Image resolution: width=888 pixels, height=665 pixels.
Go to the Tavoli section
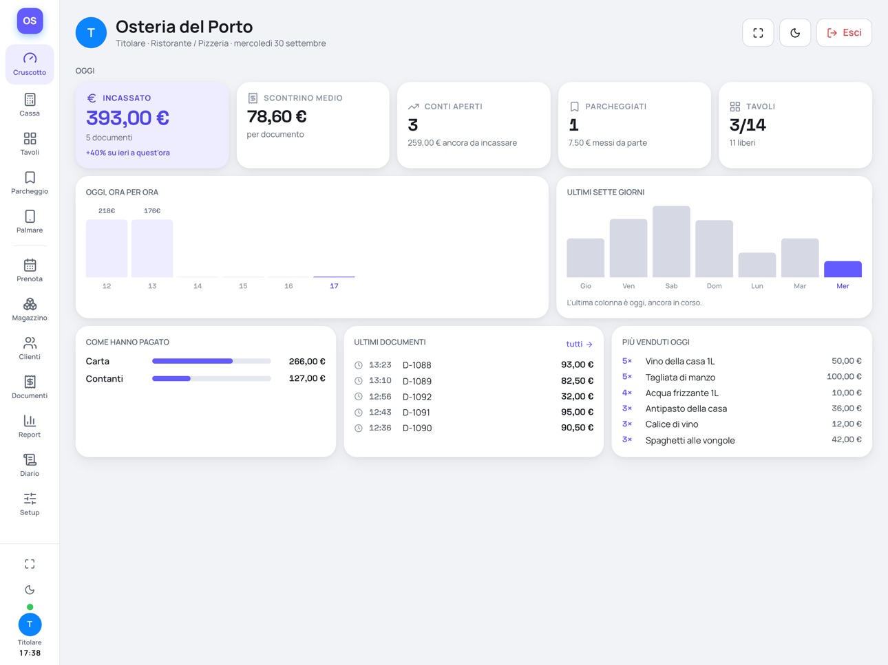click(x=30, y=144)
